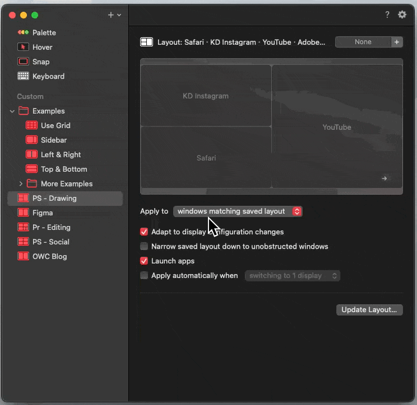The width and height of the screenshot is (417, 405).
Task: Select the Hover icon in sidebar
Action: [x=23, y=47]
